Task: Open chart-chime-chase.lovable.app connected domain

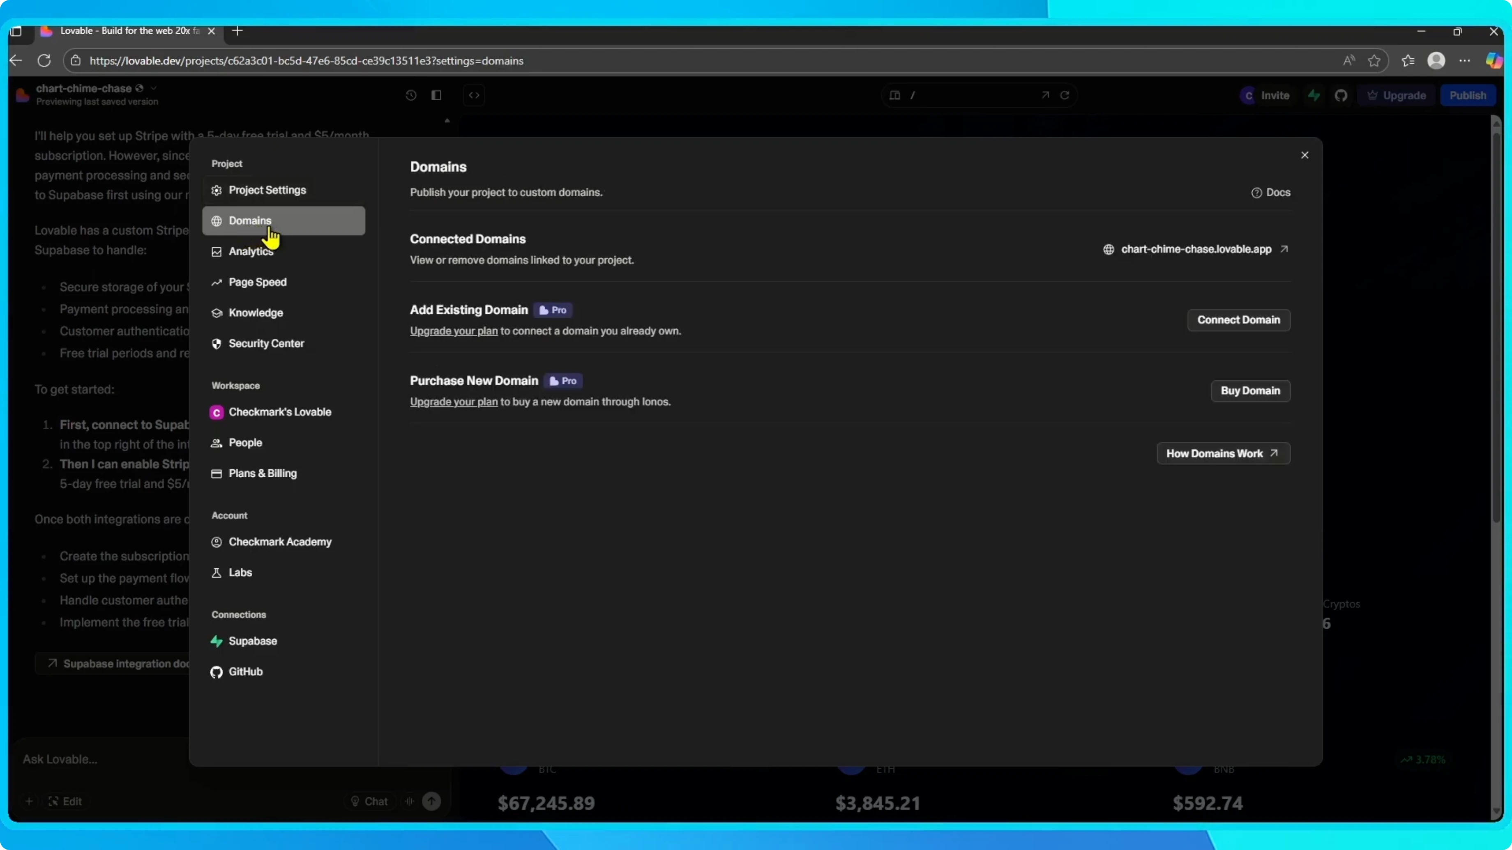Action: [x=1196, y=249]
